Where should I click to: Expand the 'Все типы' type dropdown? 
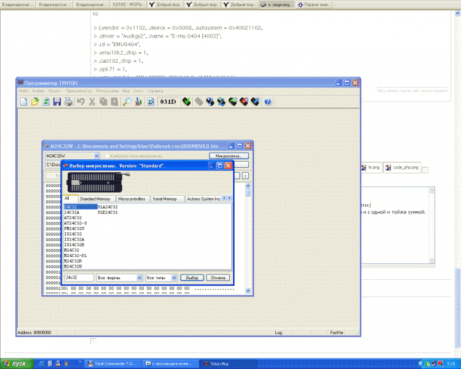[174, 277]
